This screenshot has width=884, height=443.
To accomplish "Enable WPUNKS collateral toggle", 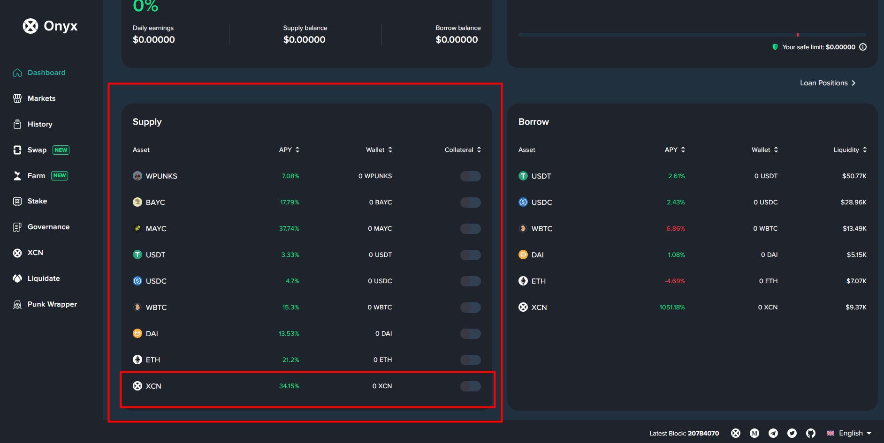I will [471, 176].
